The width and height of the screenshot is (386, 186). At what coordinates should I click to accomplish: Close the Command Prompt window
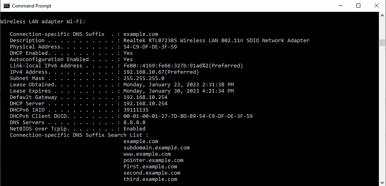click(377, 6)
